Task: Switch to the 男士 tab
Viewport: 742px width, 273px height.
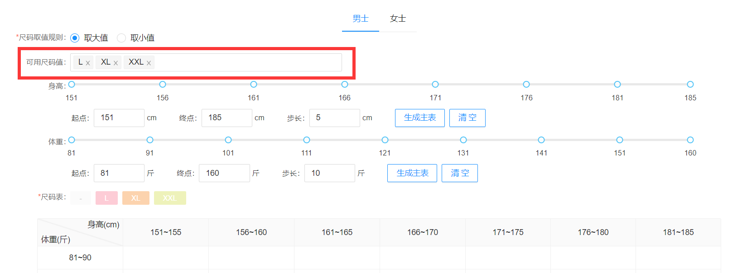Action: 361,19
